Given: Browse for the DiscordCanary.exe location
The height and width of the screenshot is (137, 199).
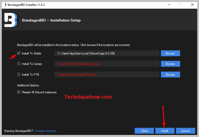Looking at the screenshot, I should [x=170, y=64].
